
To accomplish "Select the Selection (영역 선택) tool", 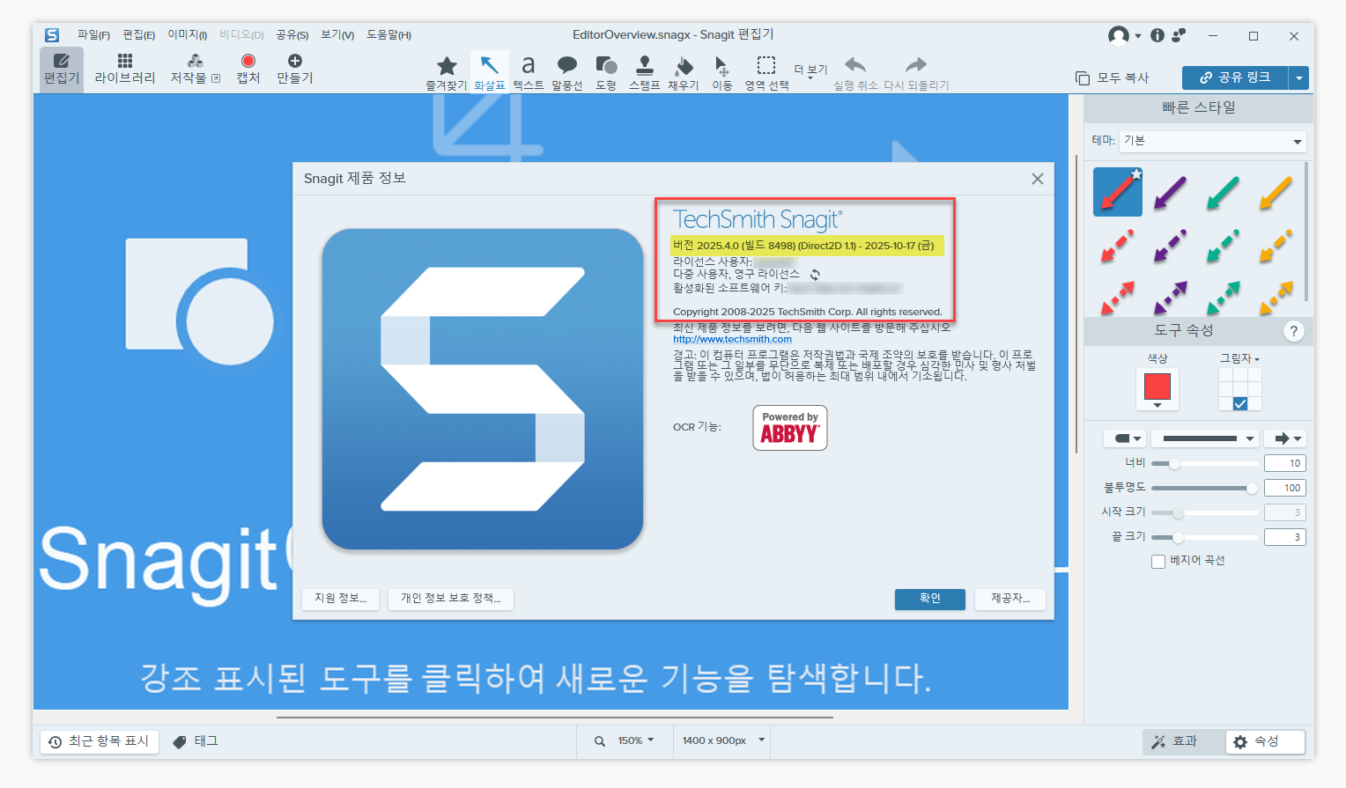I will (766, 72).
